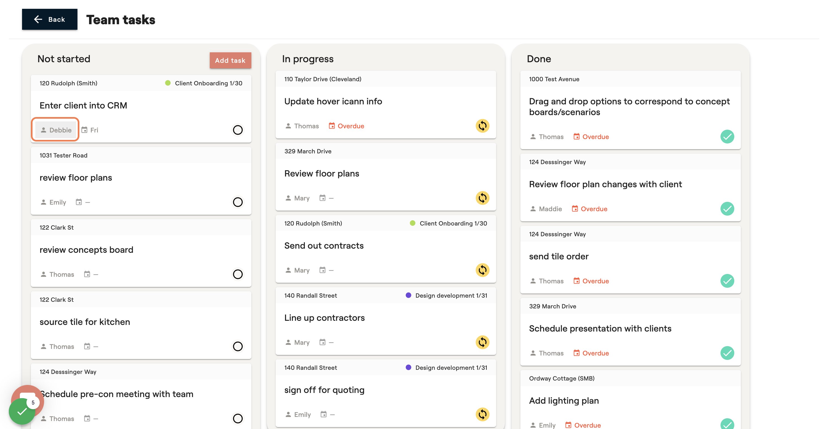Viewport: 828px width, 429px height.
Task: Open the Send out contracts task
Action: [324, 246]
